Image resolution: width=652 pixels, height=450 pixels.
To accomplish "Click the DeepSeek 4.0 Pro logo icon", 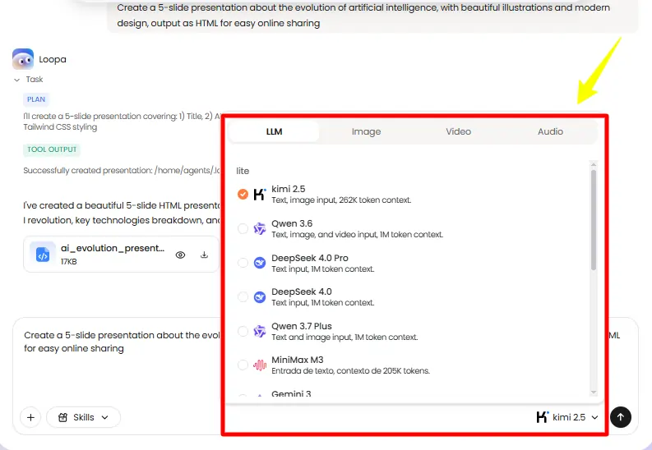I will tap(260, 262).
